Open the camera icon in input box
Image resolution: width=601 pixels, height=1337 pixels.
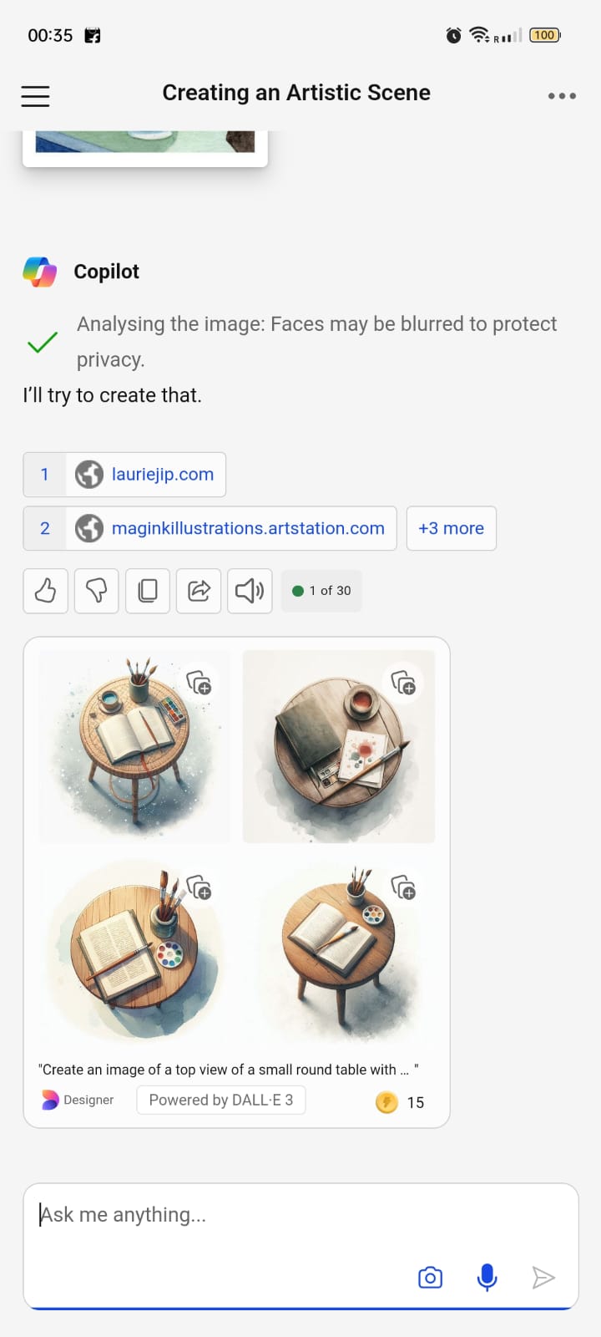[x=430, y=1278]
